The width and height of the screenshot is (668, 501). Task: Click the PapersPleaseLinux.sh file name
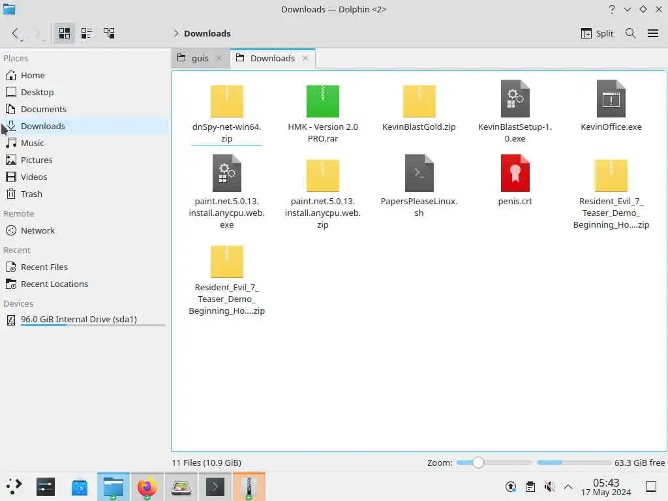419,207
